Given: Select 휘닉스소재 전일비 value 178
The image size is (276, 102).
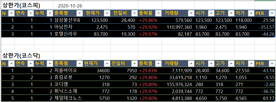Looking at the screenshot, I should (x=124, y=91).
